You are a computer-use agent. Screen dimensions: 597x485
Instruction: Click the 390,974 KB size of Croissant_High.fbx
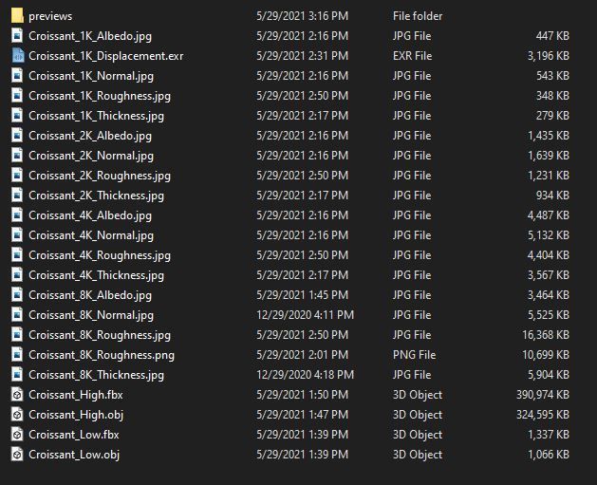539,395
